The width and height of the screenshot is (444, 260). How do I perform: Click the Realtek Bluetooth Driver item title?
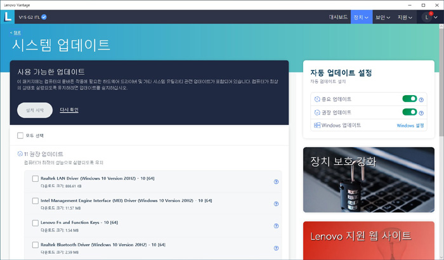pyautogui.click(x=103, y=245)
